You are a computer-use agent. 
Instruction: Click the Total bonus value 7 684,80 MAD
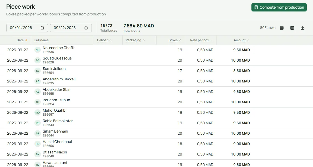pos(139,26)
